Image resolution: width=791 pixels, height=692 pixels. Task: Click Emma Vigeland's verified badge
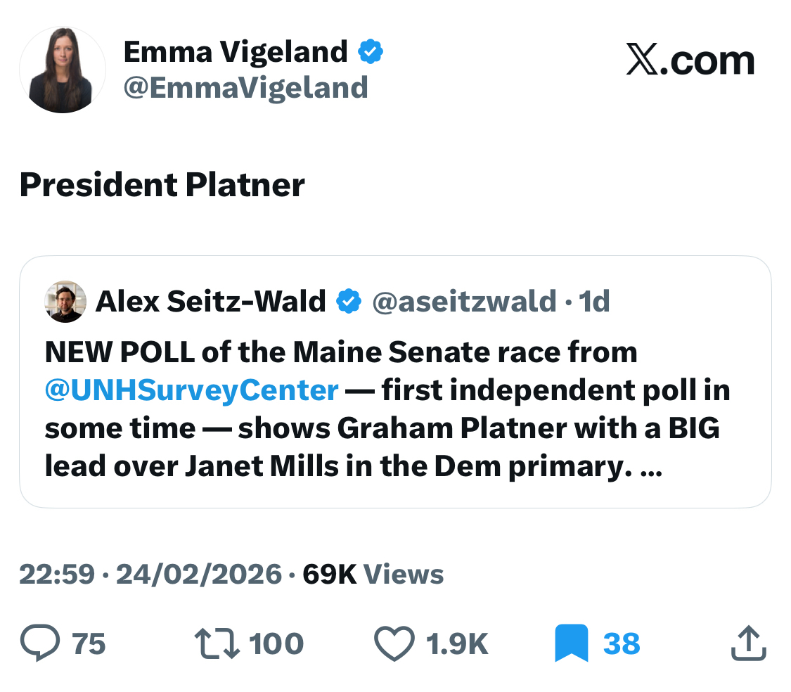(x=371, y=52)
